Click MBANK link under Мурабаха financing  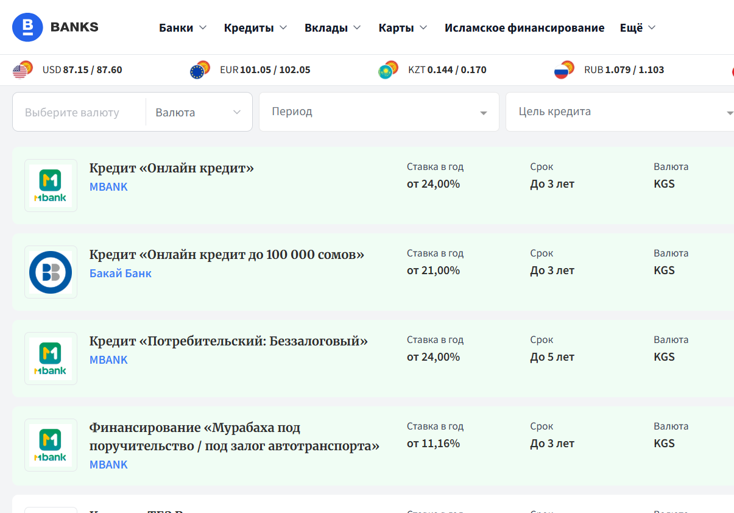pyautogui.click(x=108, y=465)
